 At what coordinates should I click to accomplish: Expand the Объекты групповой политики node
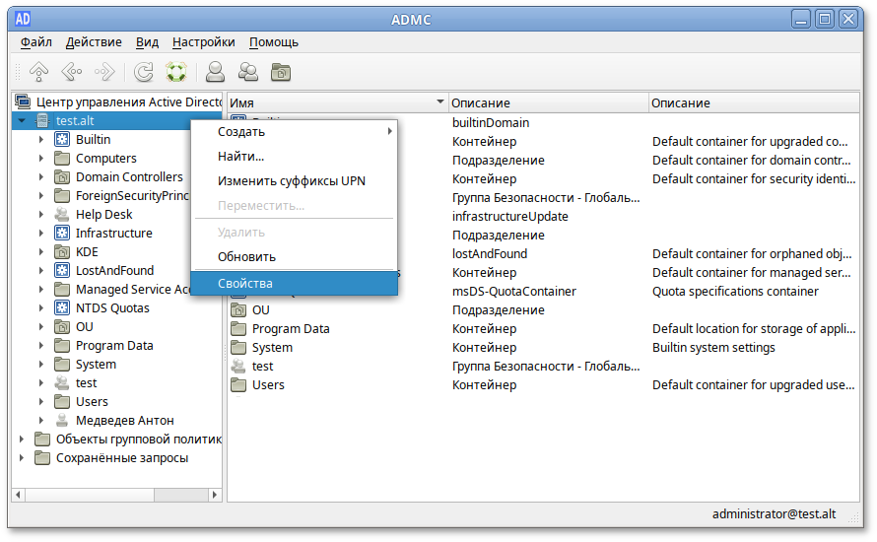coord(22,440)
